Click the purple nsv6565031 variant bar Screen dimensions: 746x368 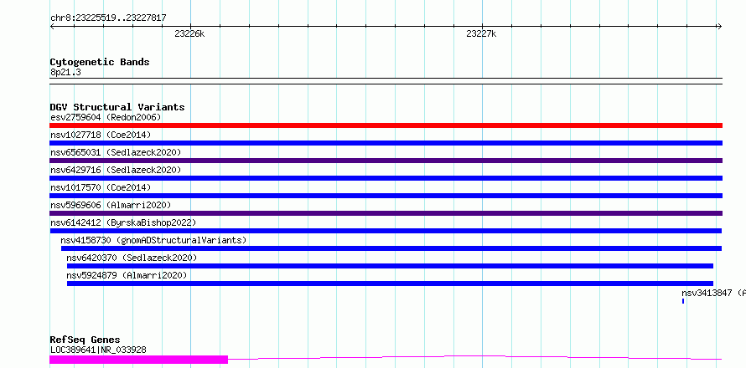[x=386, y=161]
